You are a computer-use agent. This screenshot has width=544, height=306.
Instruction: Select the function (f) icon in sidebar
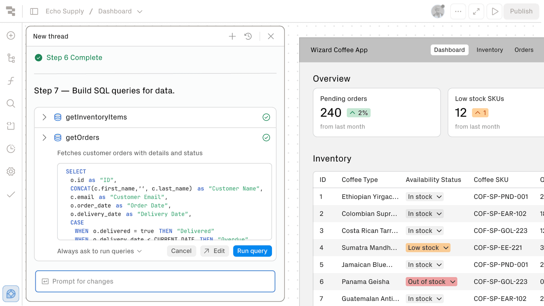tap(11, 81)
